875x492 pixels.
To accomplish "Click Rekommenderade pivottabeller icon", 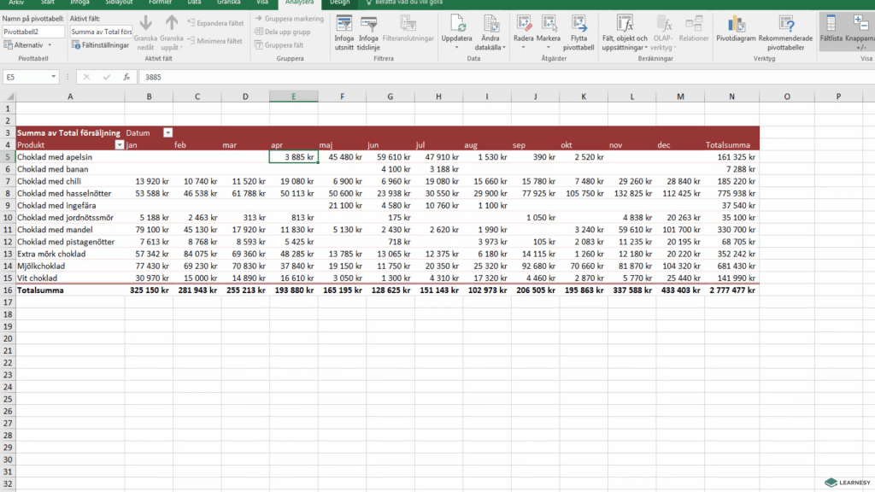I will [785, 24].
